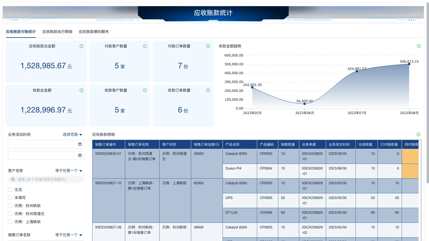The height and width of the screenshot is (241, 429).
Task: Click the info icon on 对账客户数量 card
Action: (x=145, y=46)
